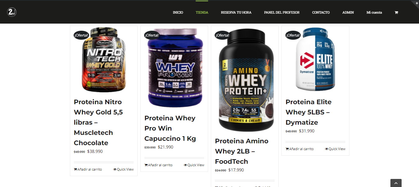The width and height of the screenshot is (419, 187).
Task: Open the Nitro Tech Whey Gold product image
Action: 104,60
